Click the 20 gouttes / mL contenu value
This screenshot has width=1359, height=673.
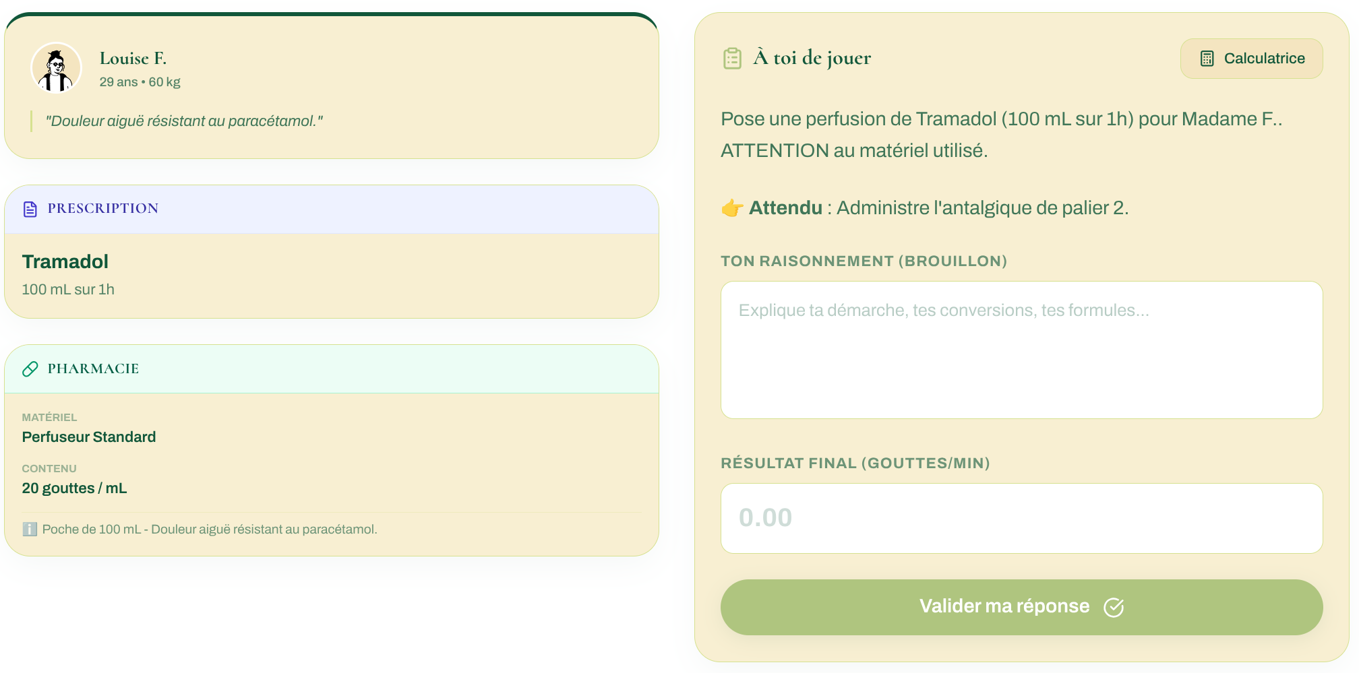74,488
